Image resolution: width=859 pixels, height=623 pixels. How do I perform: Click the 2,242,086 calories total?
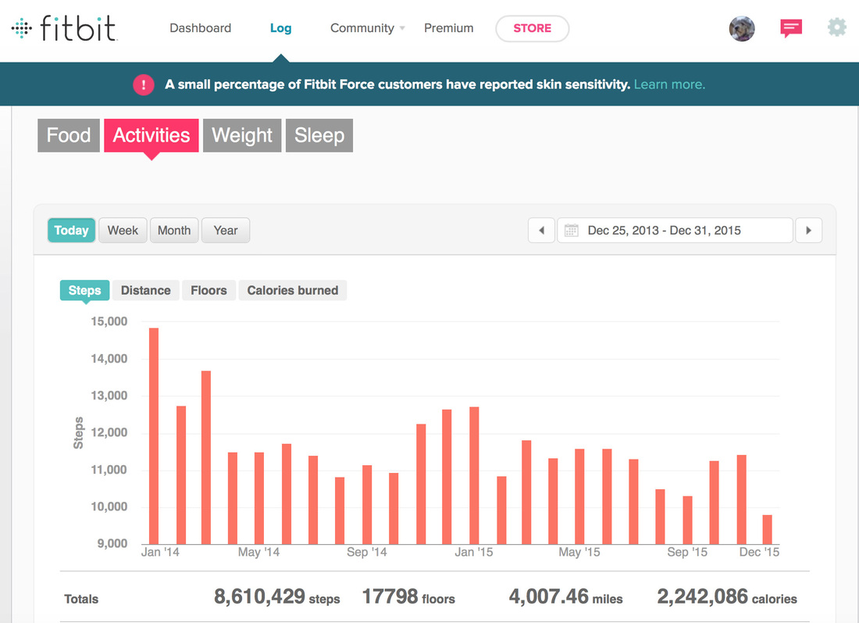[727, 596]
